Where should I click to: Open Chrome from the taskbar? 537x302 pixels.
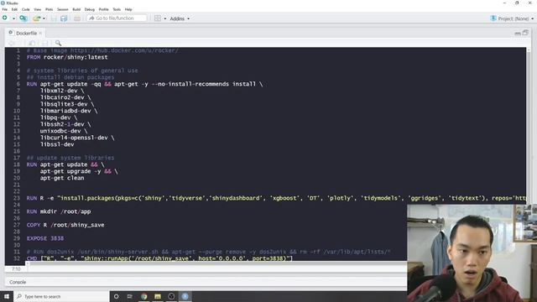[143, 296]
